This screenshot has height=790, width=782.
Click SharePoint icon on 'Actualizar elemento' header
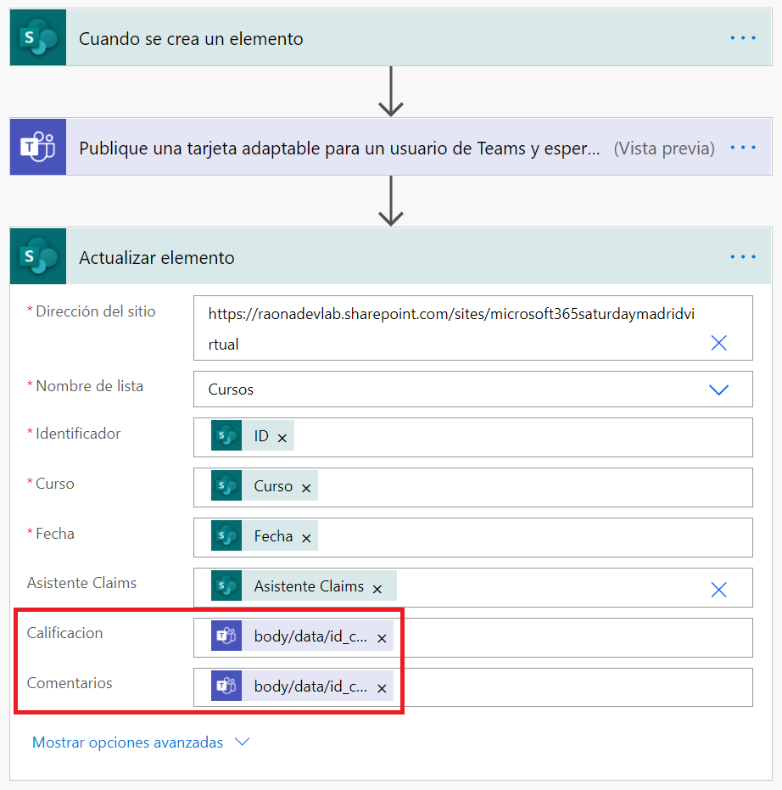pos(38,257)
